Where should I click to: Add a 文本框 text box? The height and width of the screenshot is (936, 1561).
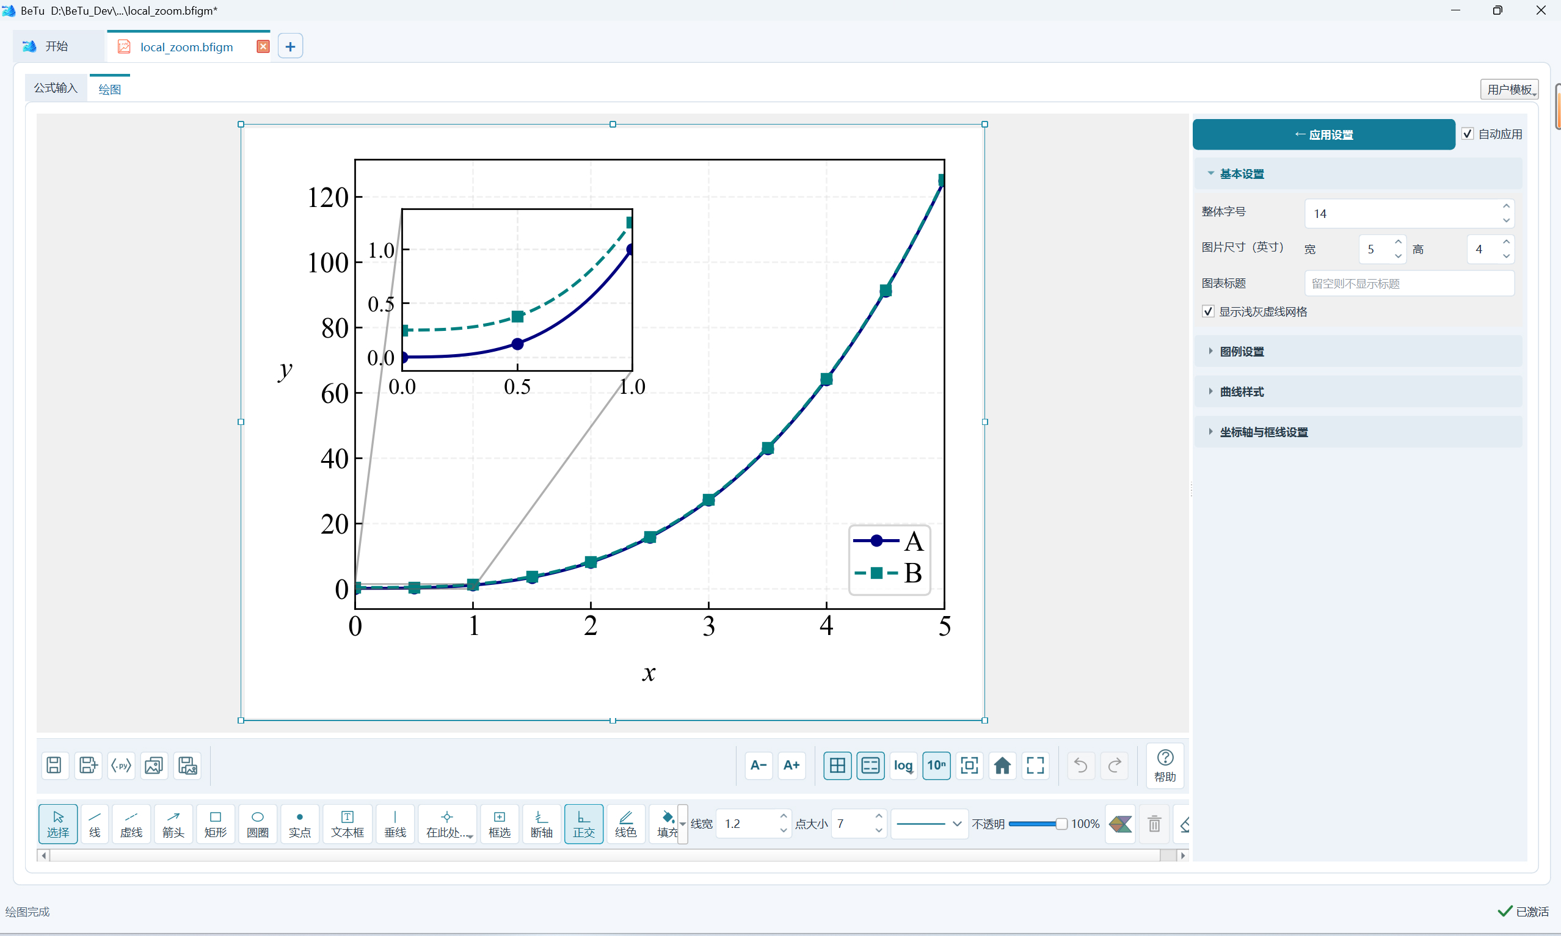tap(347, 823)
